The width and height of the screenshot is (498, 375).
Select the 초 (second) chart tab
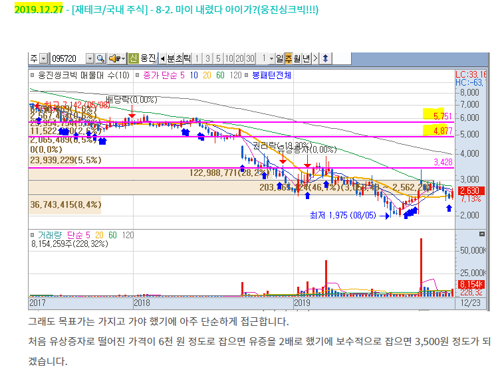179,58
